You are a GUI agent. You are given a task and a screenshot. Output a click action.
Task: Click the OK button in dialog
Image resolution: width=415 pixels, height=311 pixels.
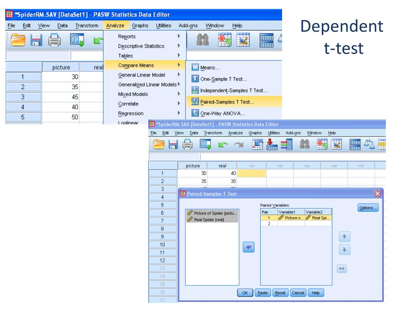pyautogui.click(x=245, y=293)
